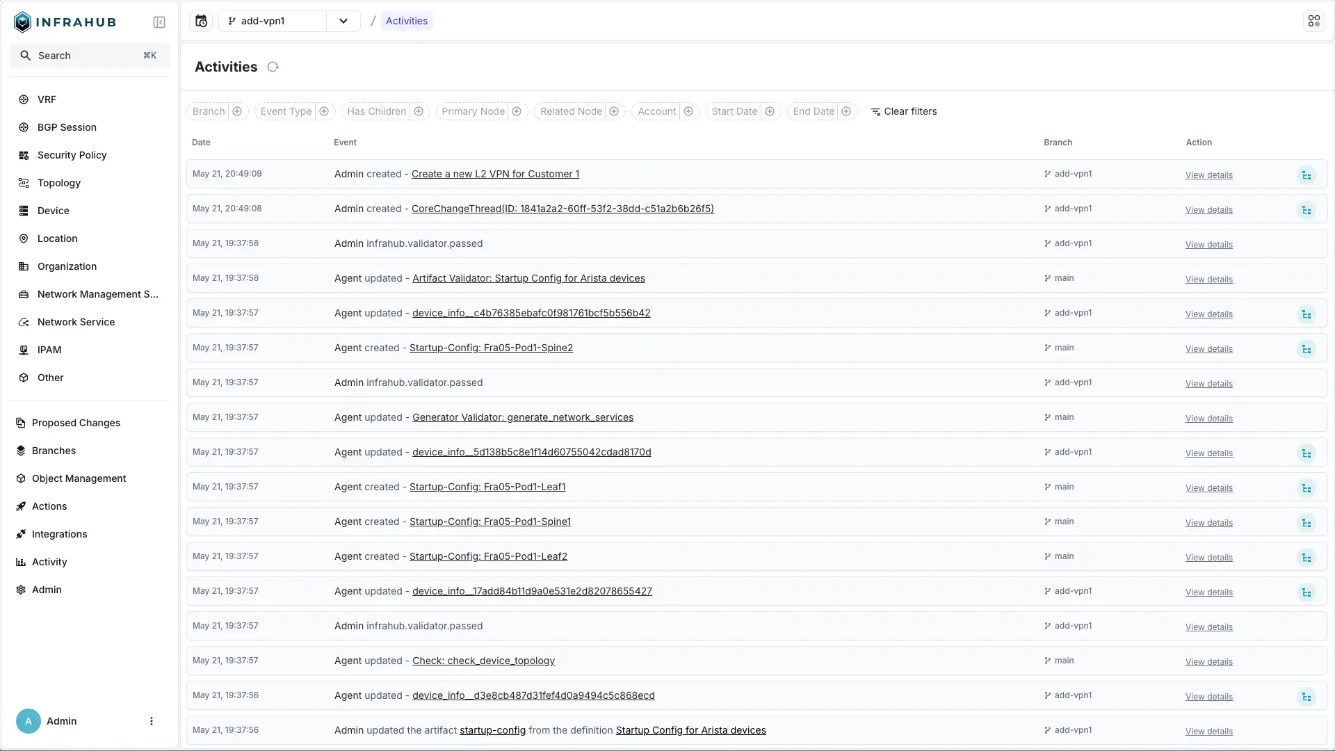
Task: Open the Device menu
Action: (x=90, y=211)
